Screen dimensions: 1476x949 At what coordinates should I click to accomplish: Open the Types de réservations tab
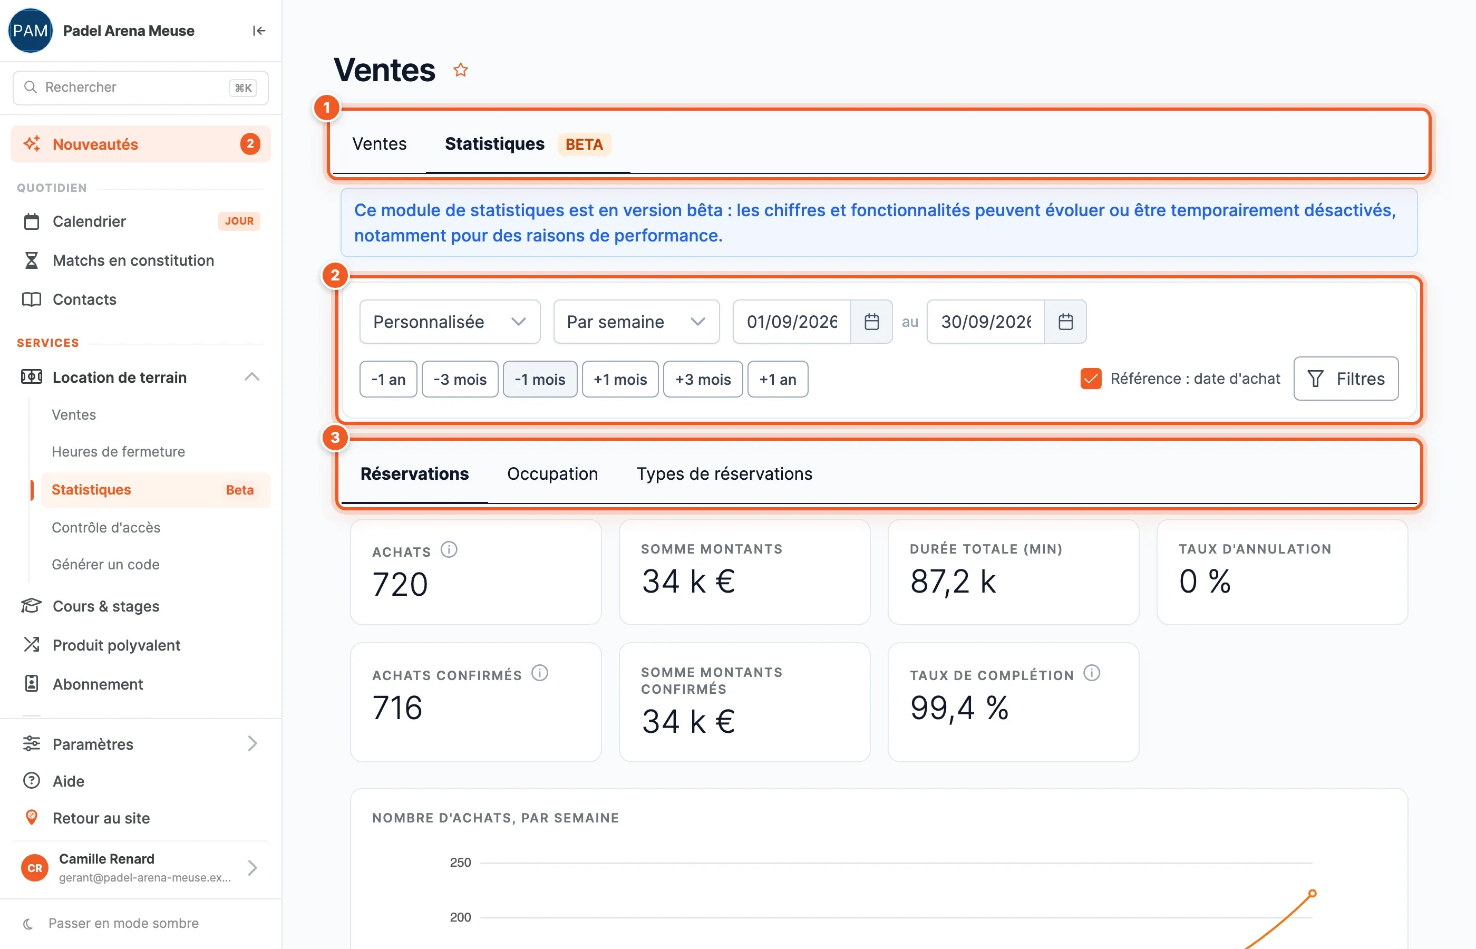point(724,474)
